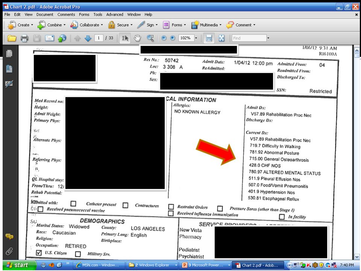Screen dimensions: 361x271
Task: Activate the Select tool cursor icon
Action: 125,38
